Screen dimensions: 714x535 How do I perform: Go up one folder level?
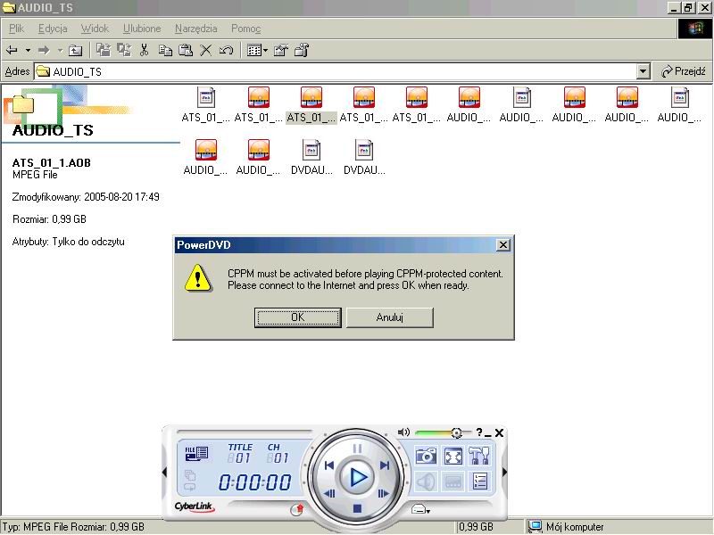point(75,50)
